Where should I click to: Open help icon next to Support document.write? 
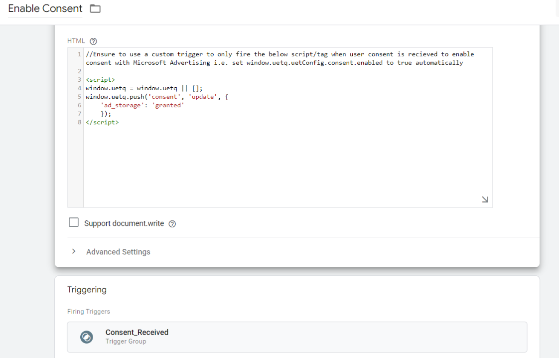point(172,224)
